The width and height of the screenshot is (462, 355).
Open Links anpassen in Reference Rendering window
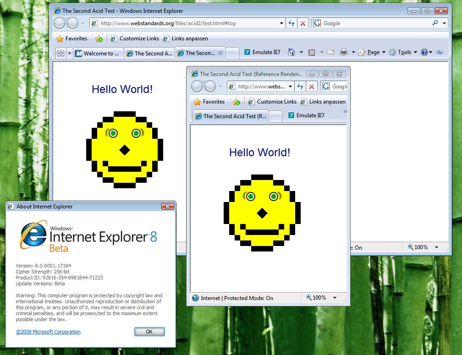pos(323,102)
